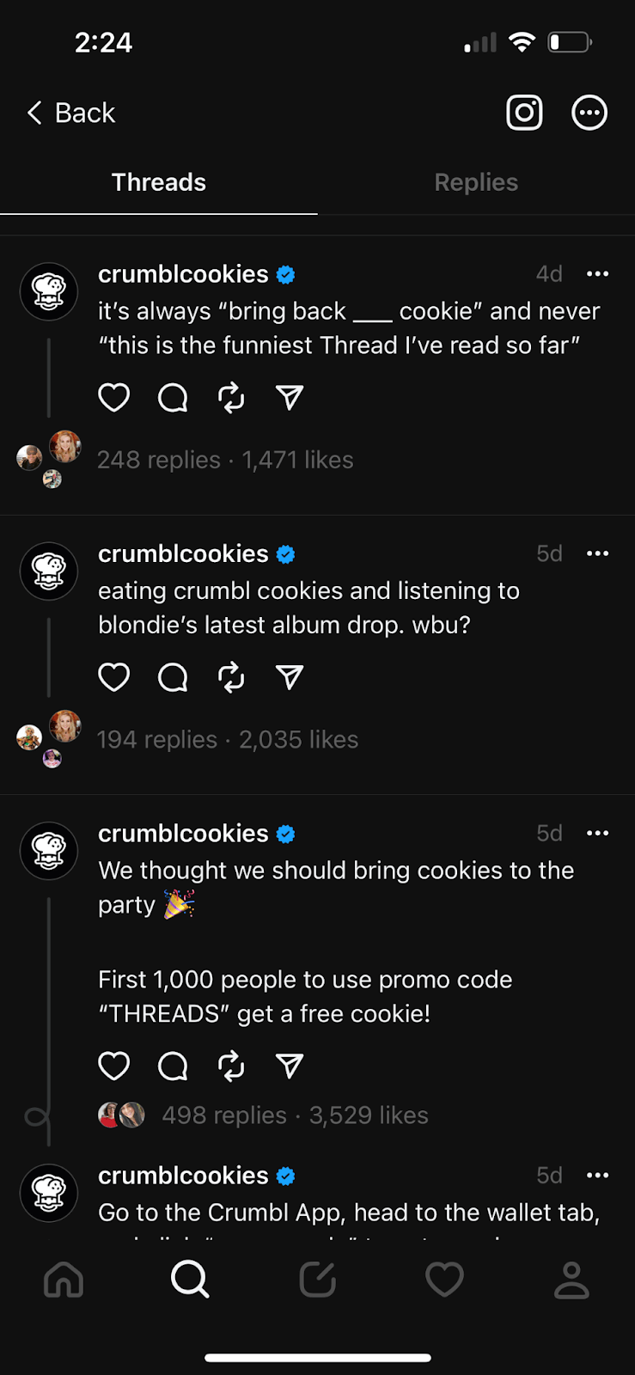Image resolution: width=635 pixels, height=1375 pixels.
Task: Reply to the "bring back cookie" thread
Action: [x=173, y=398]
